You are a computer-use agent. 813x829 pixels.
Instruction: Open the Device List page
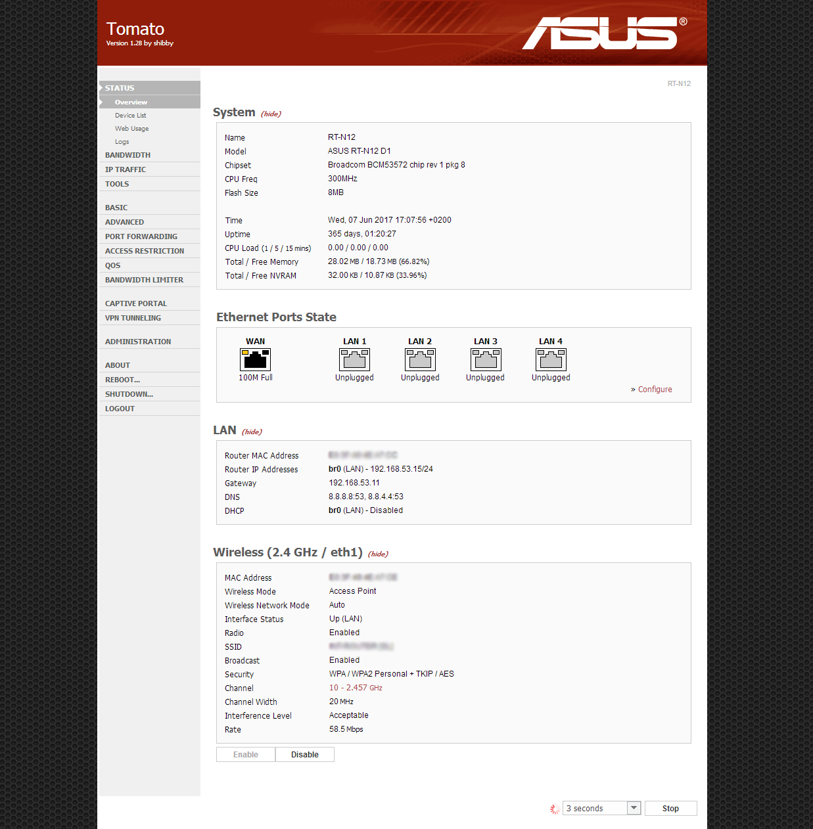pyautogui.click(x=130, y=116)
